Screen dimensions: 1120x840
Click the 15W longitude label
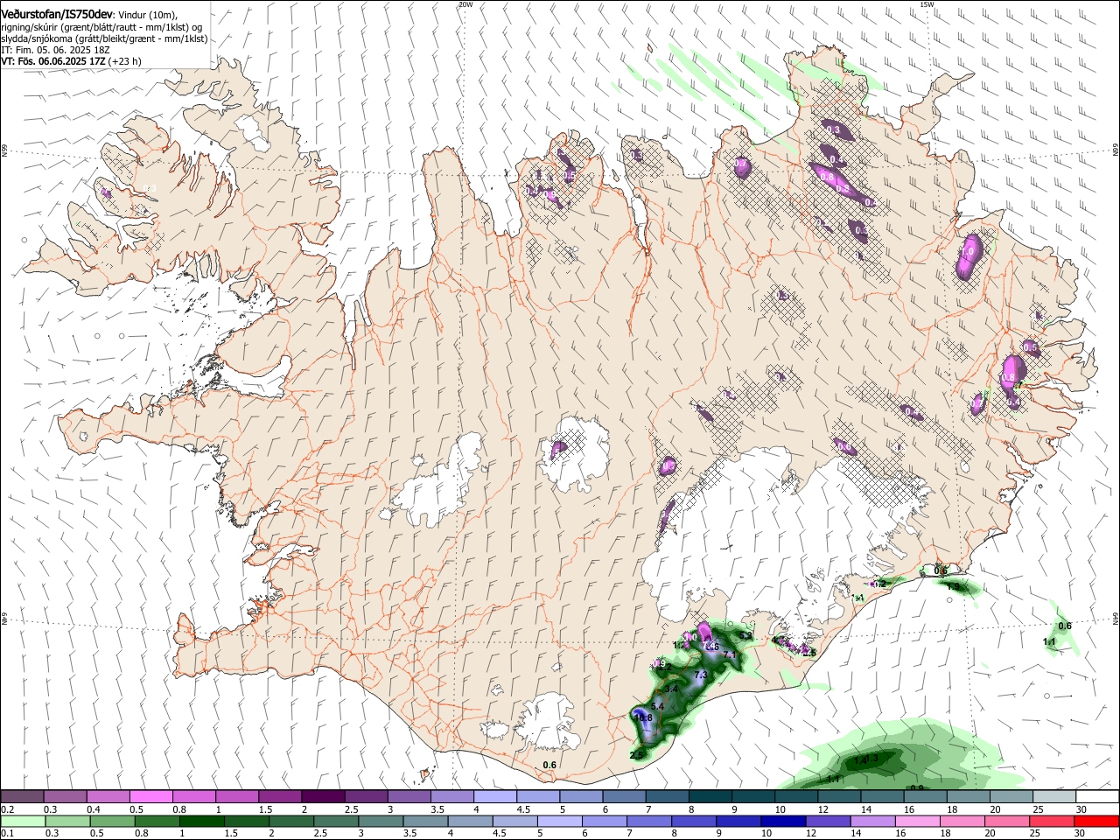tap(927, 3)
